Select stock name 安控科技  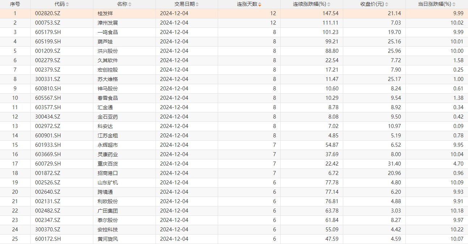point(108,230)
